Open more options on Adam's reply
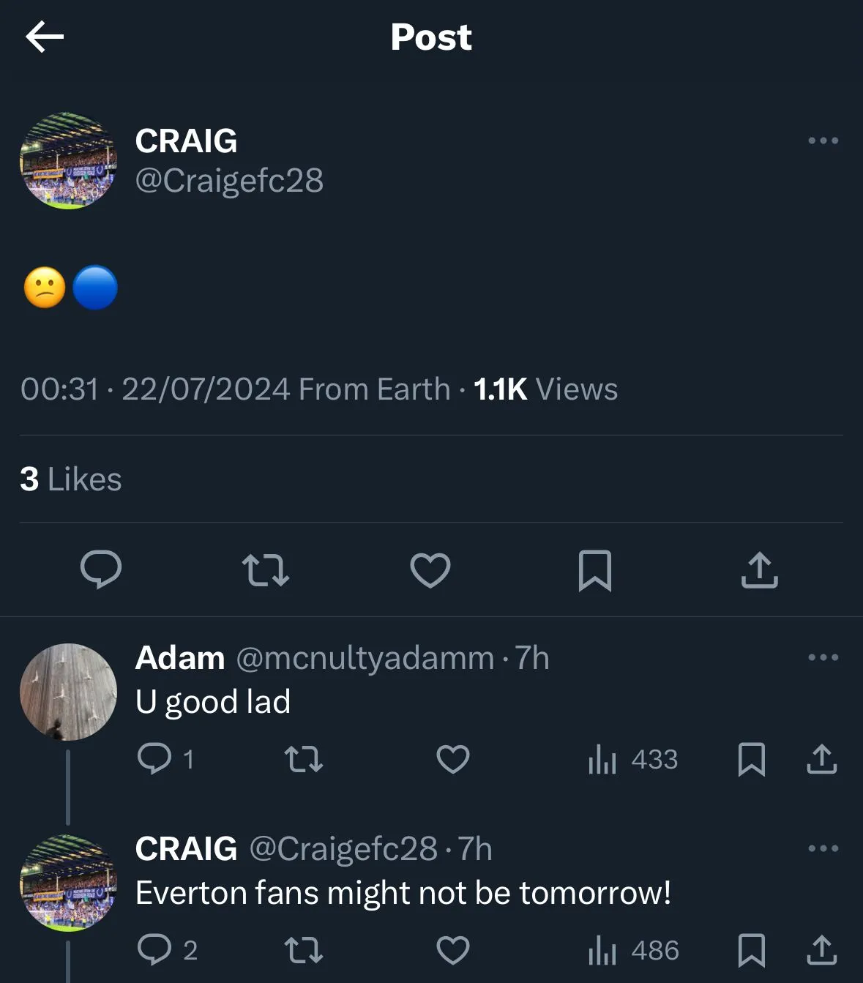The width and height of the screenshot is (863, 983). (x=823, y=657)
